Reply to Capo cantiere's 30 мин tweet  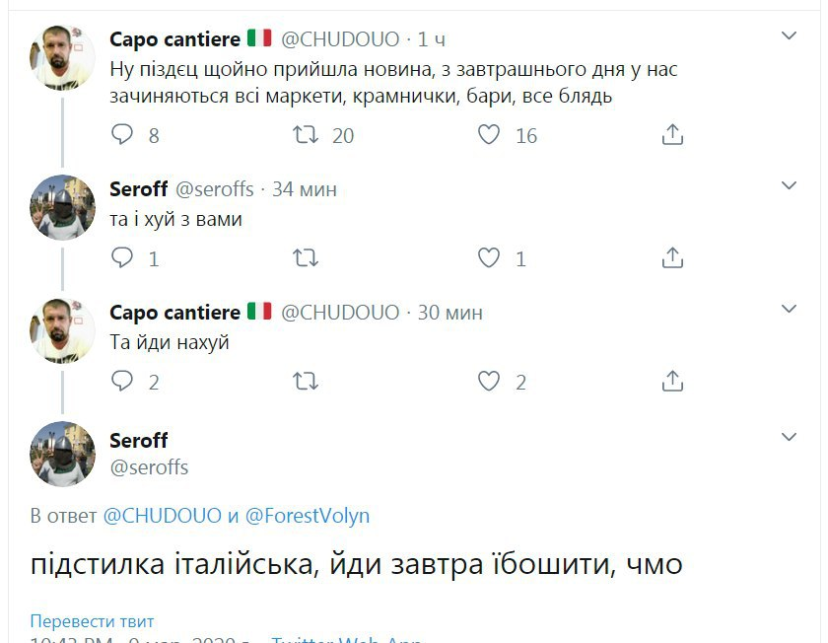tap(122, 381)
